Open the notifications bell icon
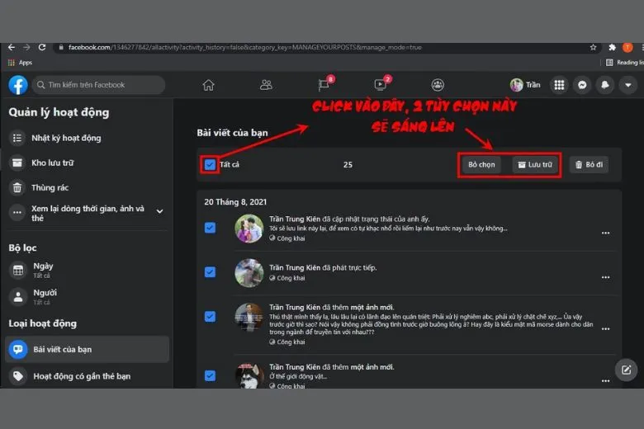The image size is (644, 429). point(605,85)
